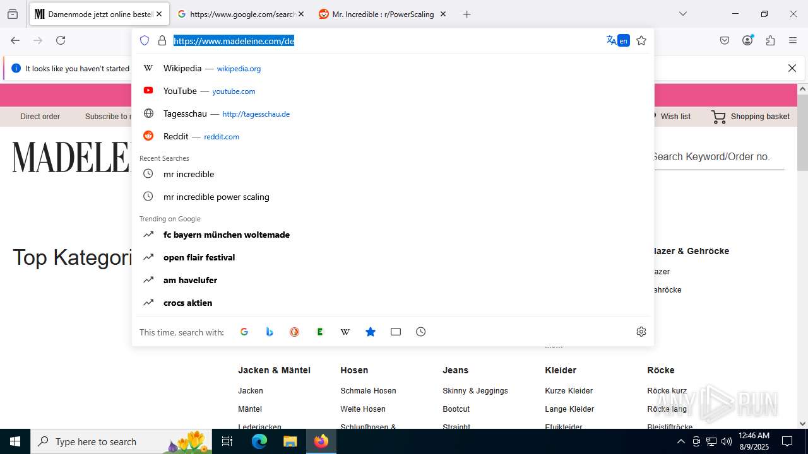Close the Google search tab

click(x=301, y=14)
